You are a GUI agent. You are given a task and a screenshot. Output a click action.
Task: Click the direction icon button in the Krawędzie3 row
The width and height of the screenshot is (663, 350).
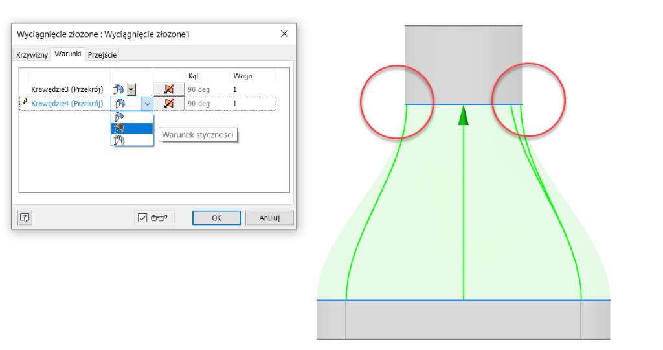pos(169,89)
